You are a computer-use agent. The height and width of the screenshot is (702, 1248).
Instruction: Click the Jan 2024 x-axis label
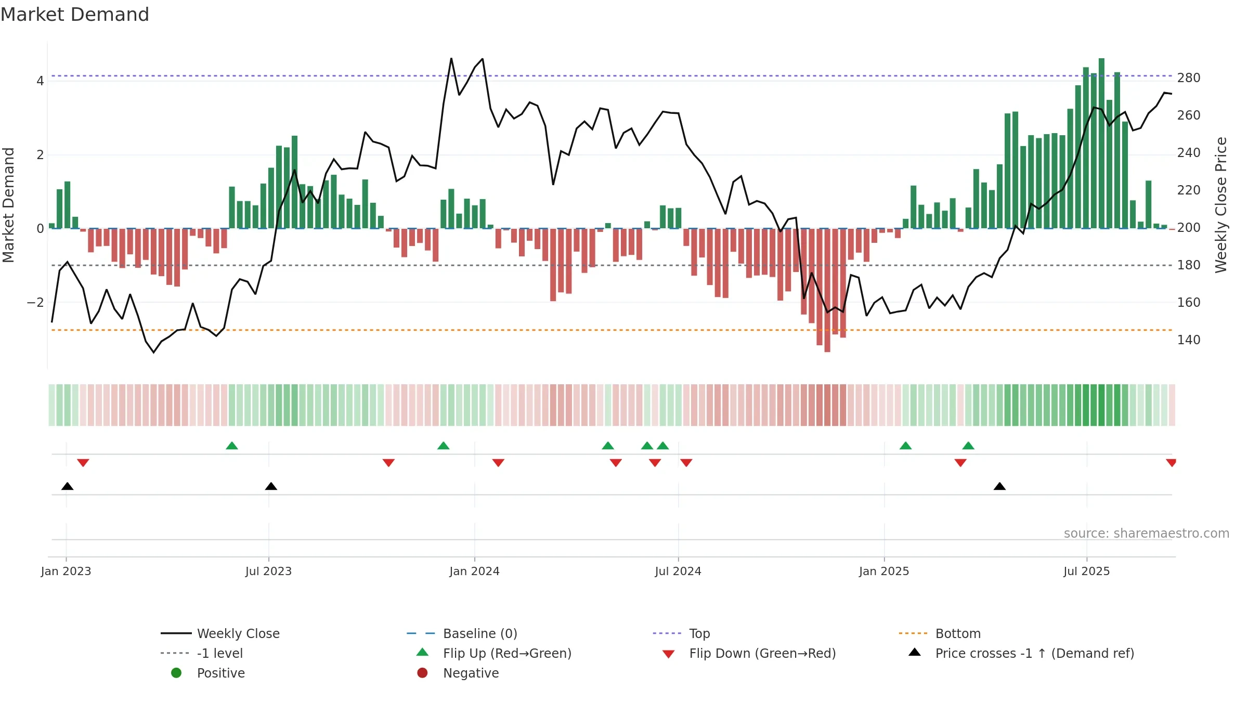pos(474,571)
